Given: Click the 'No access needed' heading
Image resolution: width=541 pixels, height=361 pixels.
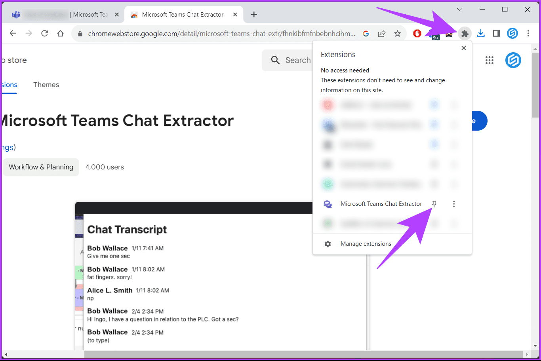Looking at the screenshot, I should click(345, 70).
